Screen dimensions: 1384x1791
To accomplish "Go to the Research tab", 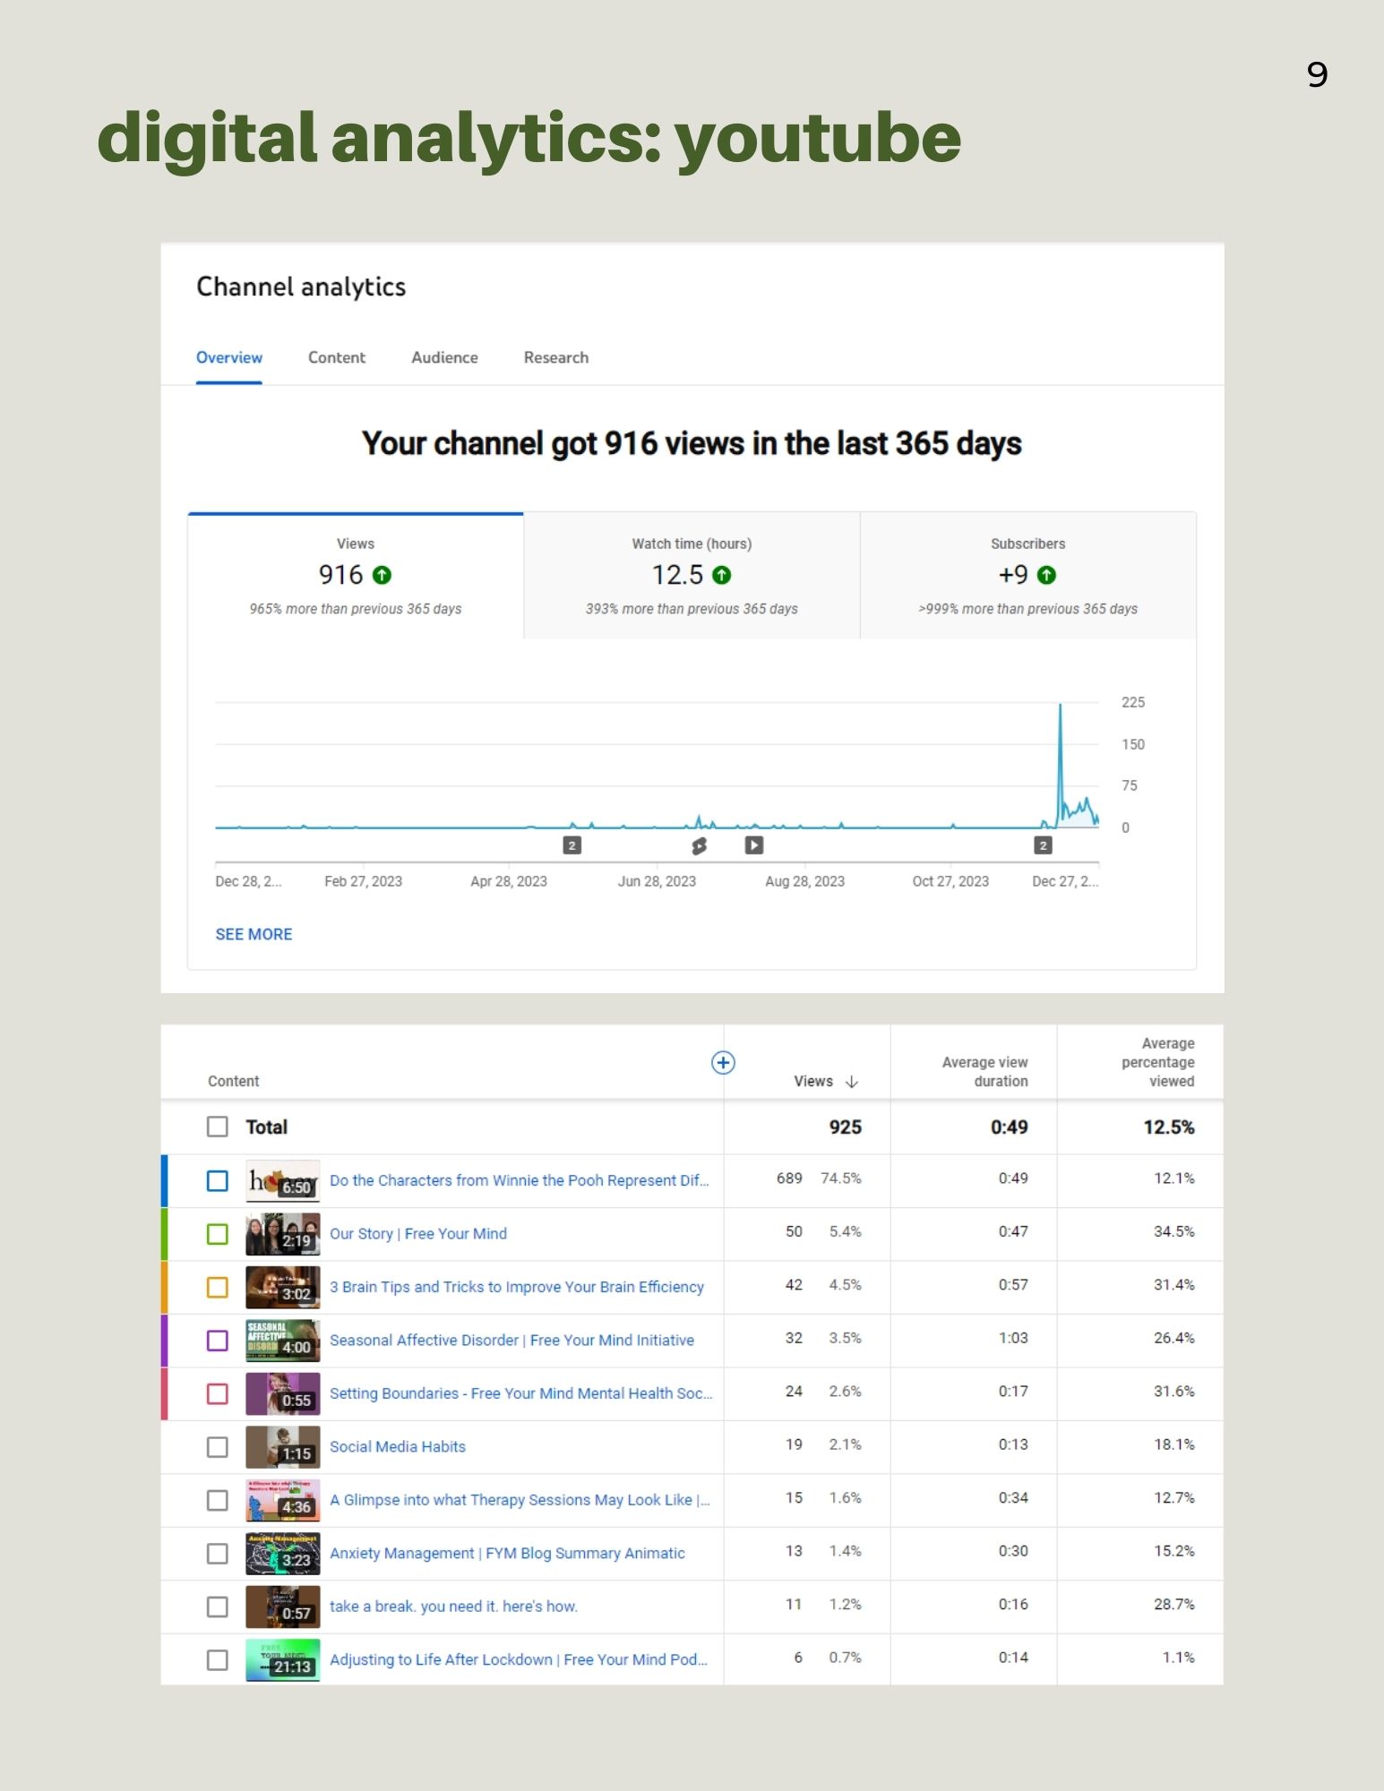I will [x=556, y=357].
